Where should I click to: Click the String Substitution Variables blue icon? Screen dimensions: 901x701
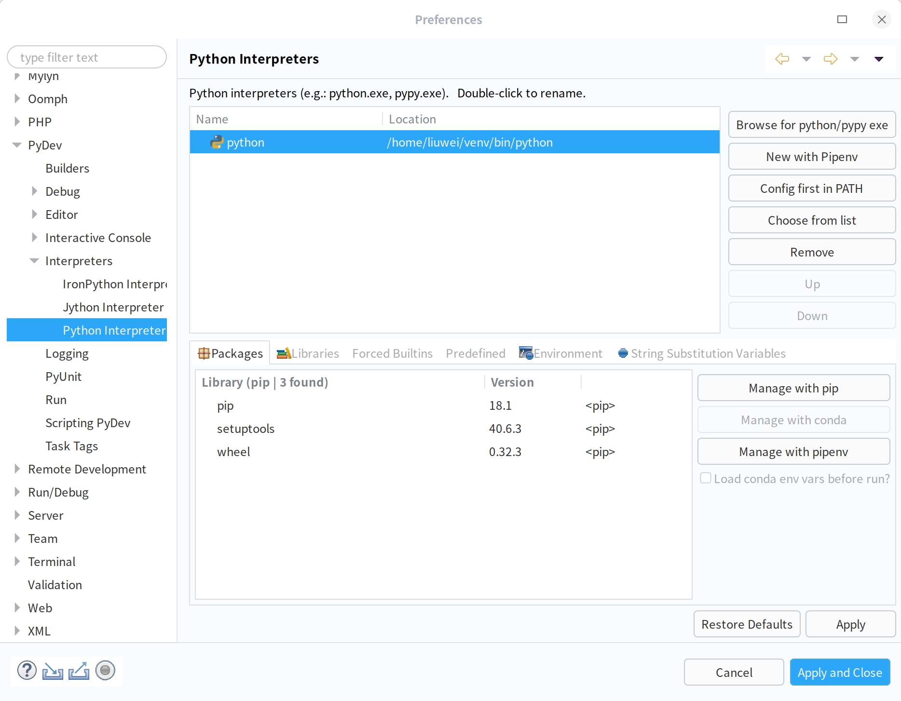click(623, 353)
